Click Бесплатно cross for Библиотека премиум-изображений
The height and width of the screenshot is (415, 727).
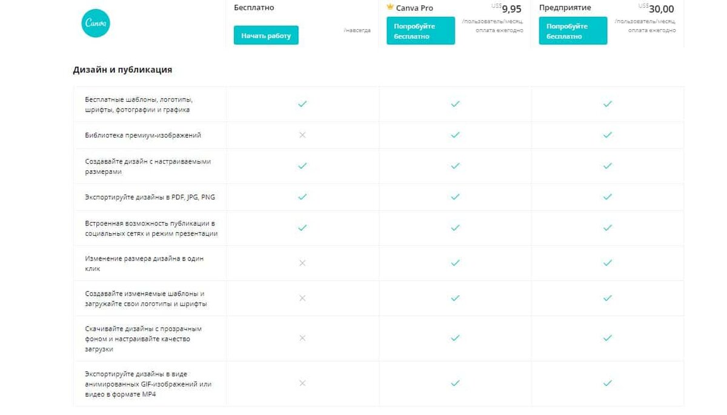tap(302, 135)
